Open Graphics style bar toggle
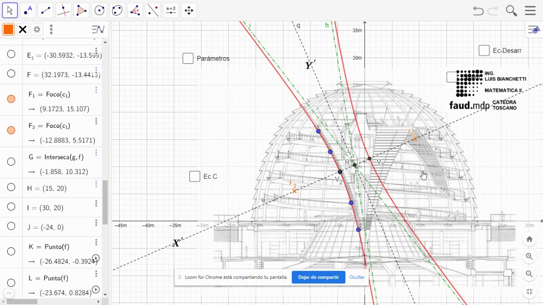The height and width of the screenshot is (305, 543). pos(534,30)
